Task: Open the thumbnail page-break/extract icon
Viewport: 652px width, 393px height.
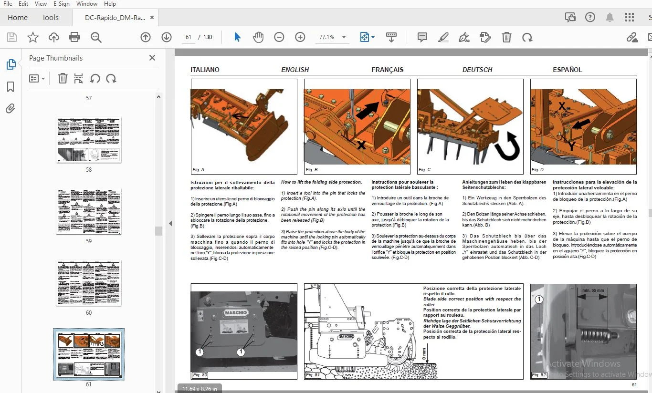Action: tap(79, 78)
